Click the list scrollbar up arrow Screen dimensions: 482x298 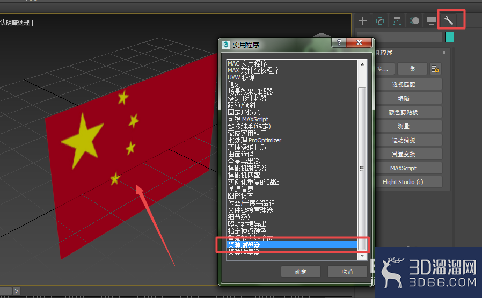[362, 64]
